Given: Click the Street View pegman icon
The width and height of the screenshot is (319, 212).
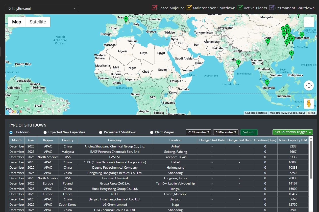Looking at the screenshot, I should pyautogui.click(x=309, y=104).
